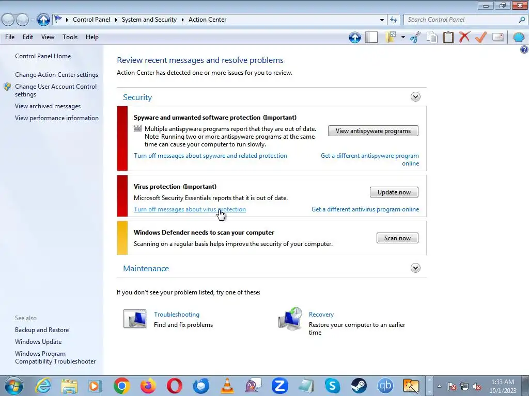Show hidden tray icons arrow
The width and height of the screenshot is (529, 396).
(x=439, y=387)
